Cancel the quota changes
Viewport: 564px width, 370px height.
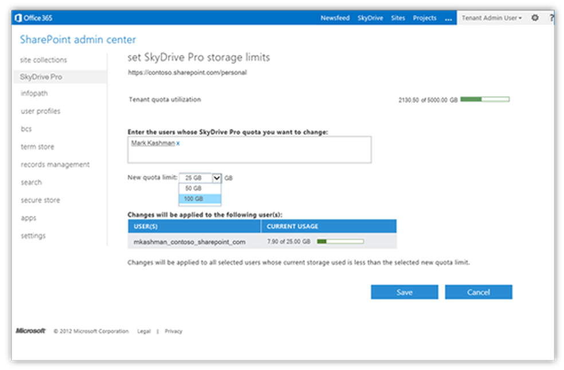(x=478, y=292)
